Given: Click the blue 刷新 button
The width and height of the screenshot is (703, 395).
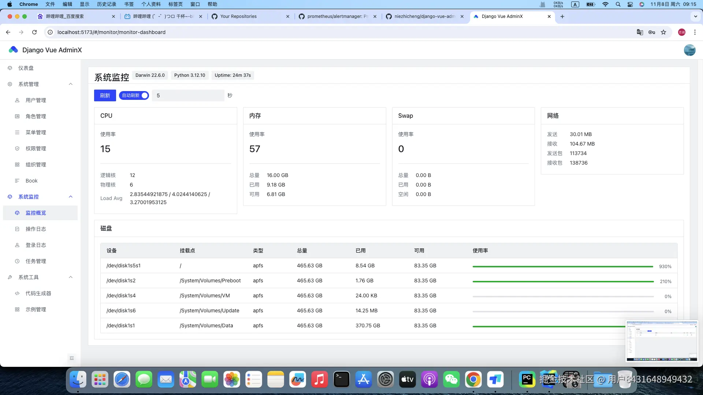Looking at the screenshot, I should [x=105, y=95].
